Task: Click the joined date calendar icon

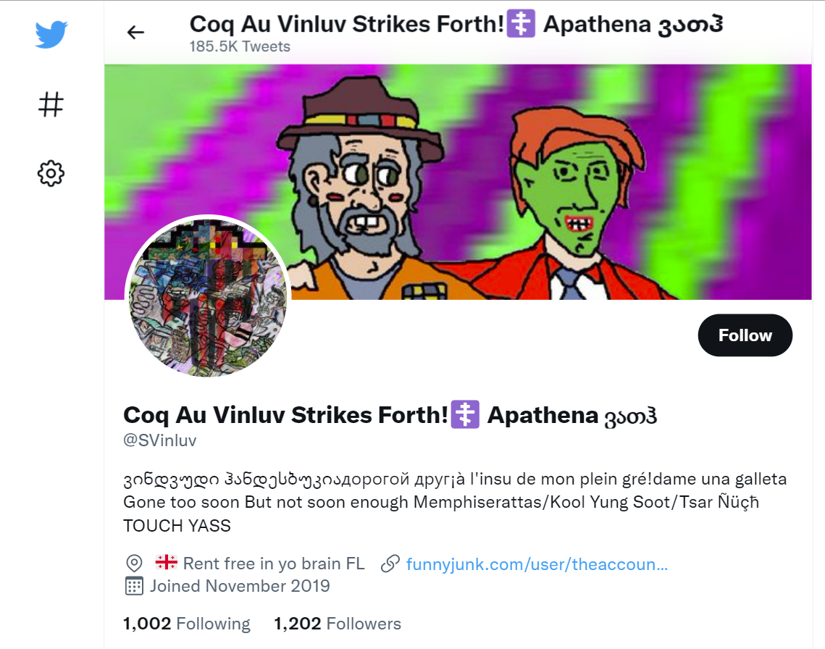Action: pyautogui.click(x=134, y=586)
